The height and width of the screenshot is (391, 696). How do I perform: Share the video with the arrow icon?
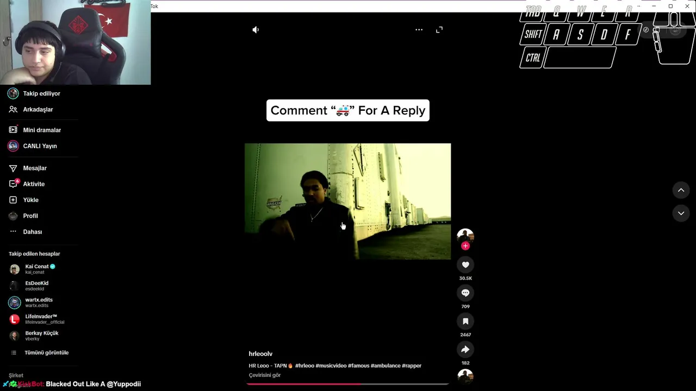(465, 349)
